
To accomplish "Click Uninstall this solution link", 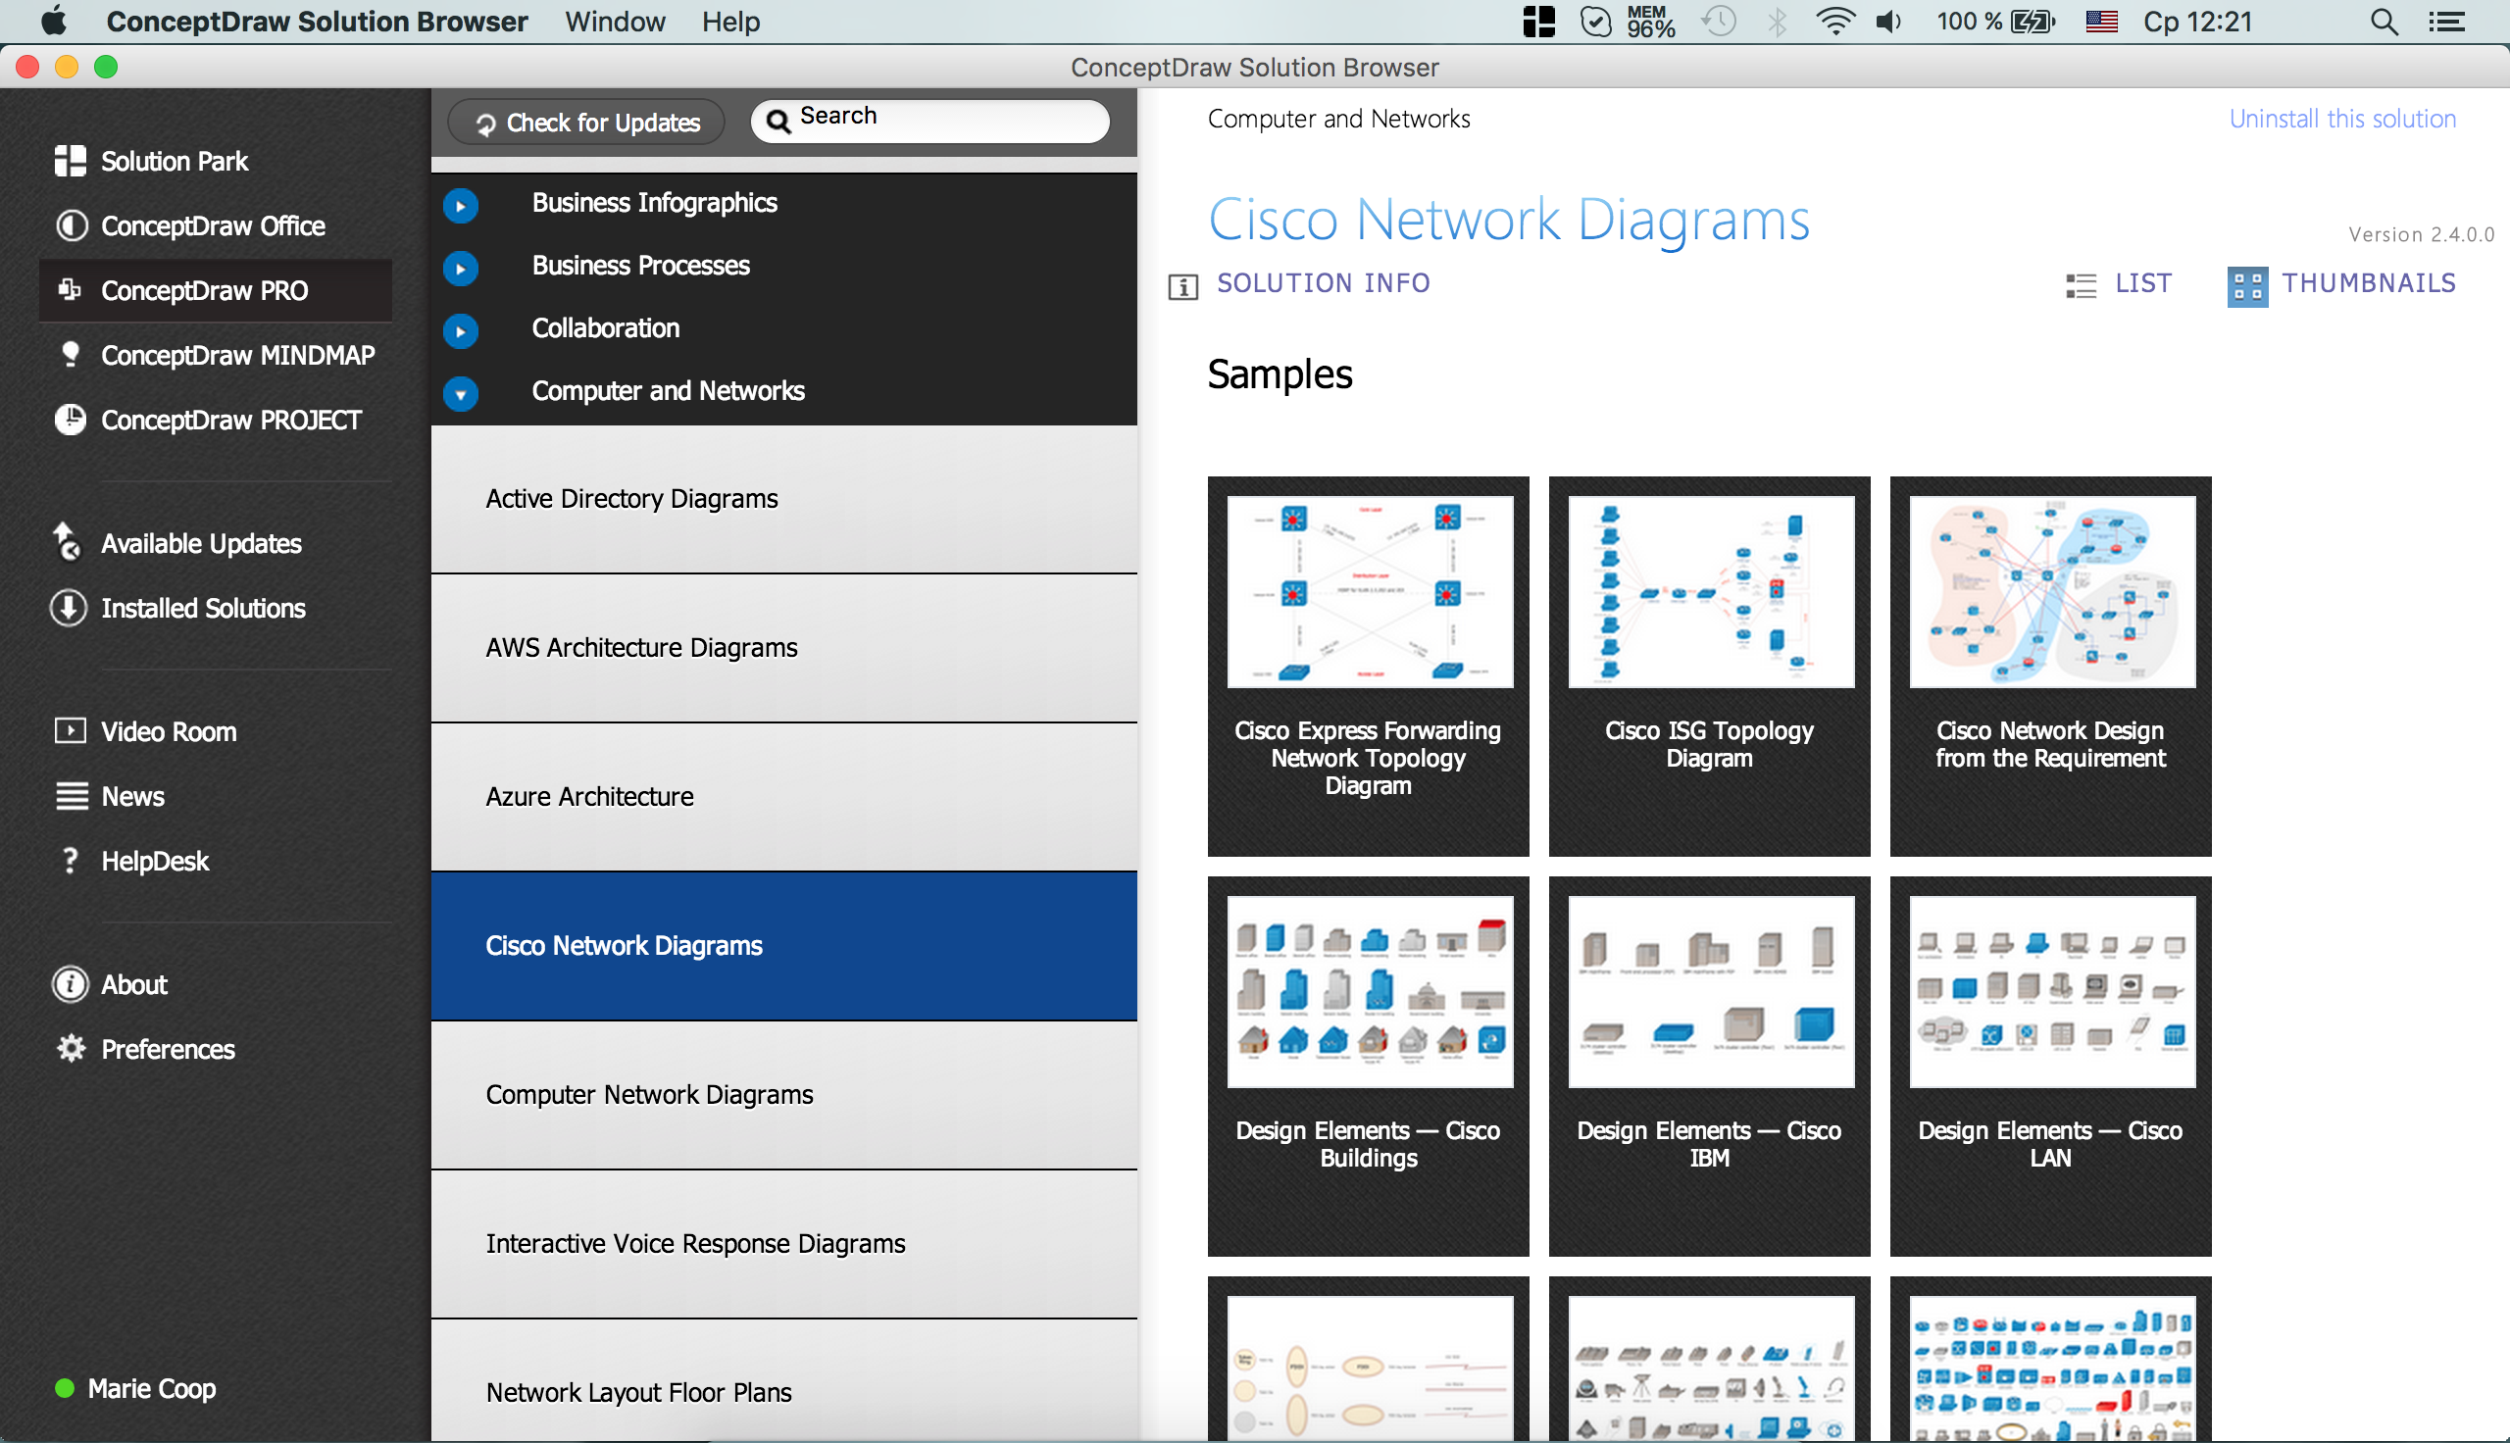I will coord(2341,118).
